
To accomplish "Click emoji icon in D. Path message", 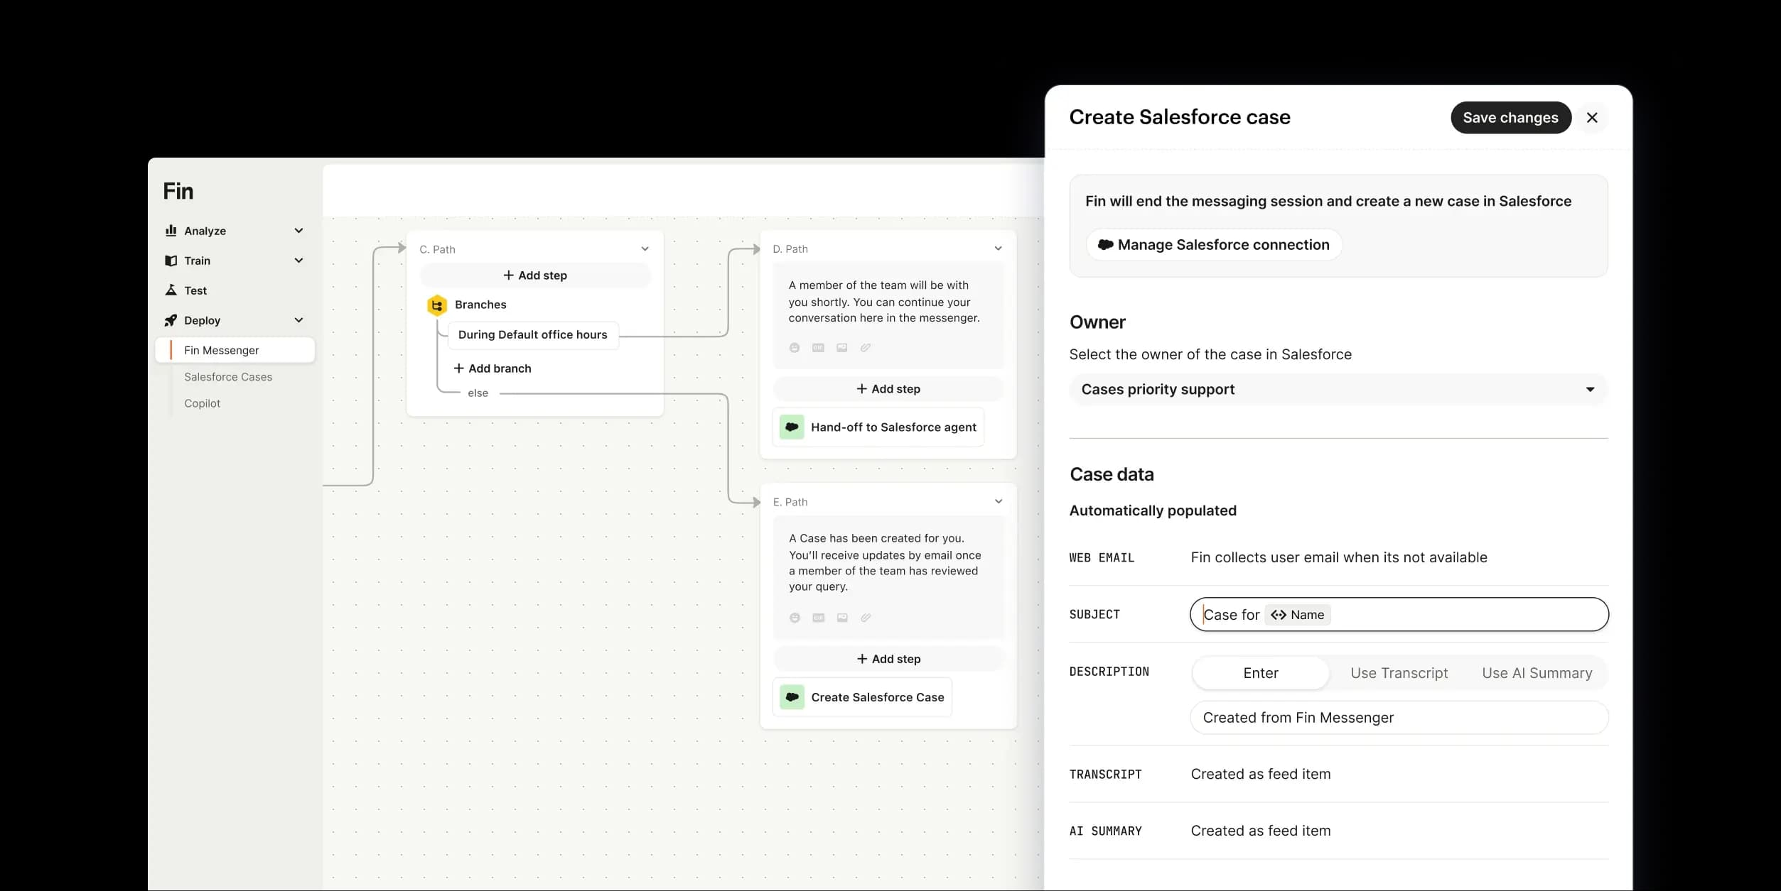I will [x=795, y=348].
